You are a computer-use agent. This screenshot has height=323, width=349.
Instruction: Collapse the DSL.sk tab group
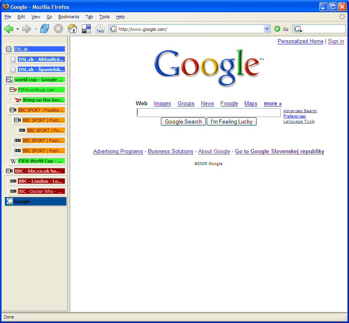click(x=9, y=49)
